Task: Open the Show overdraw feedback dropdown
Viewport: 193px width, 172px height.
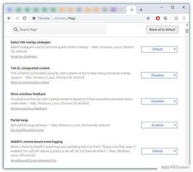Action: [159, 101]
